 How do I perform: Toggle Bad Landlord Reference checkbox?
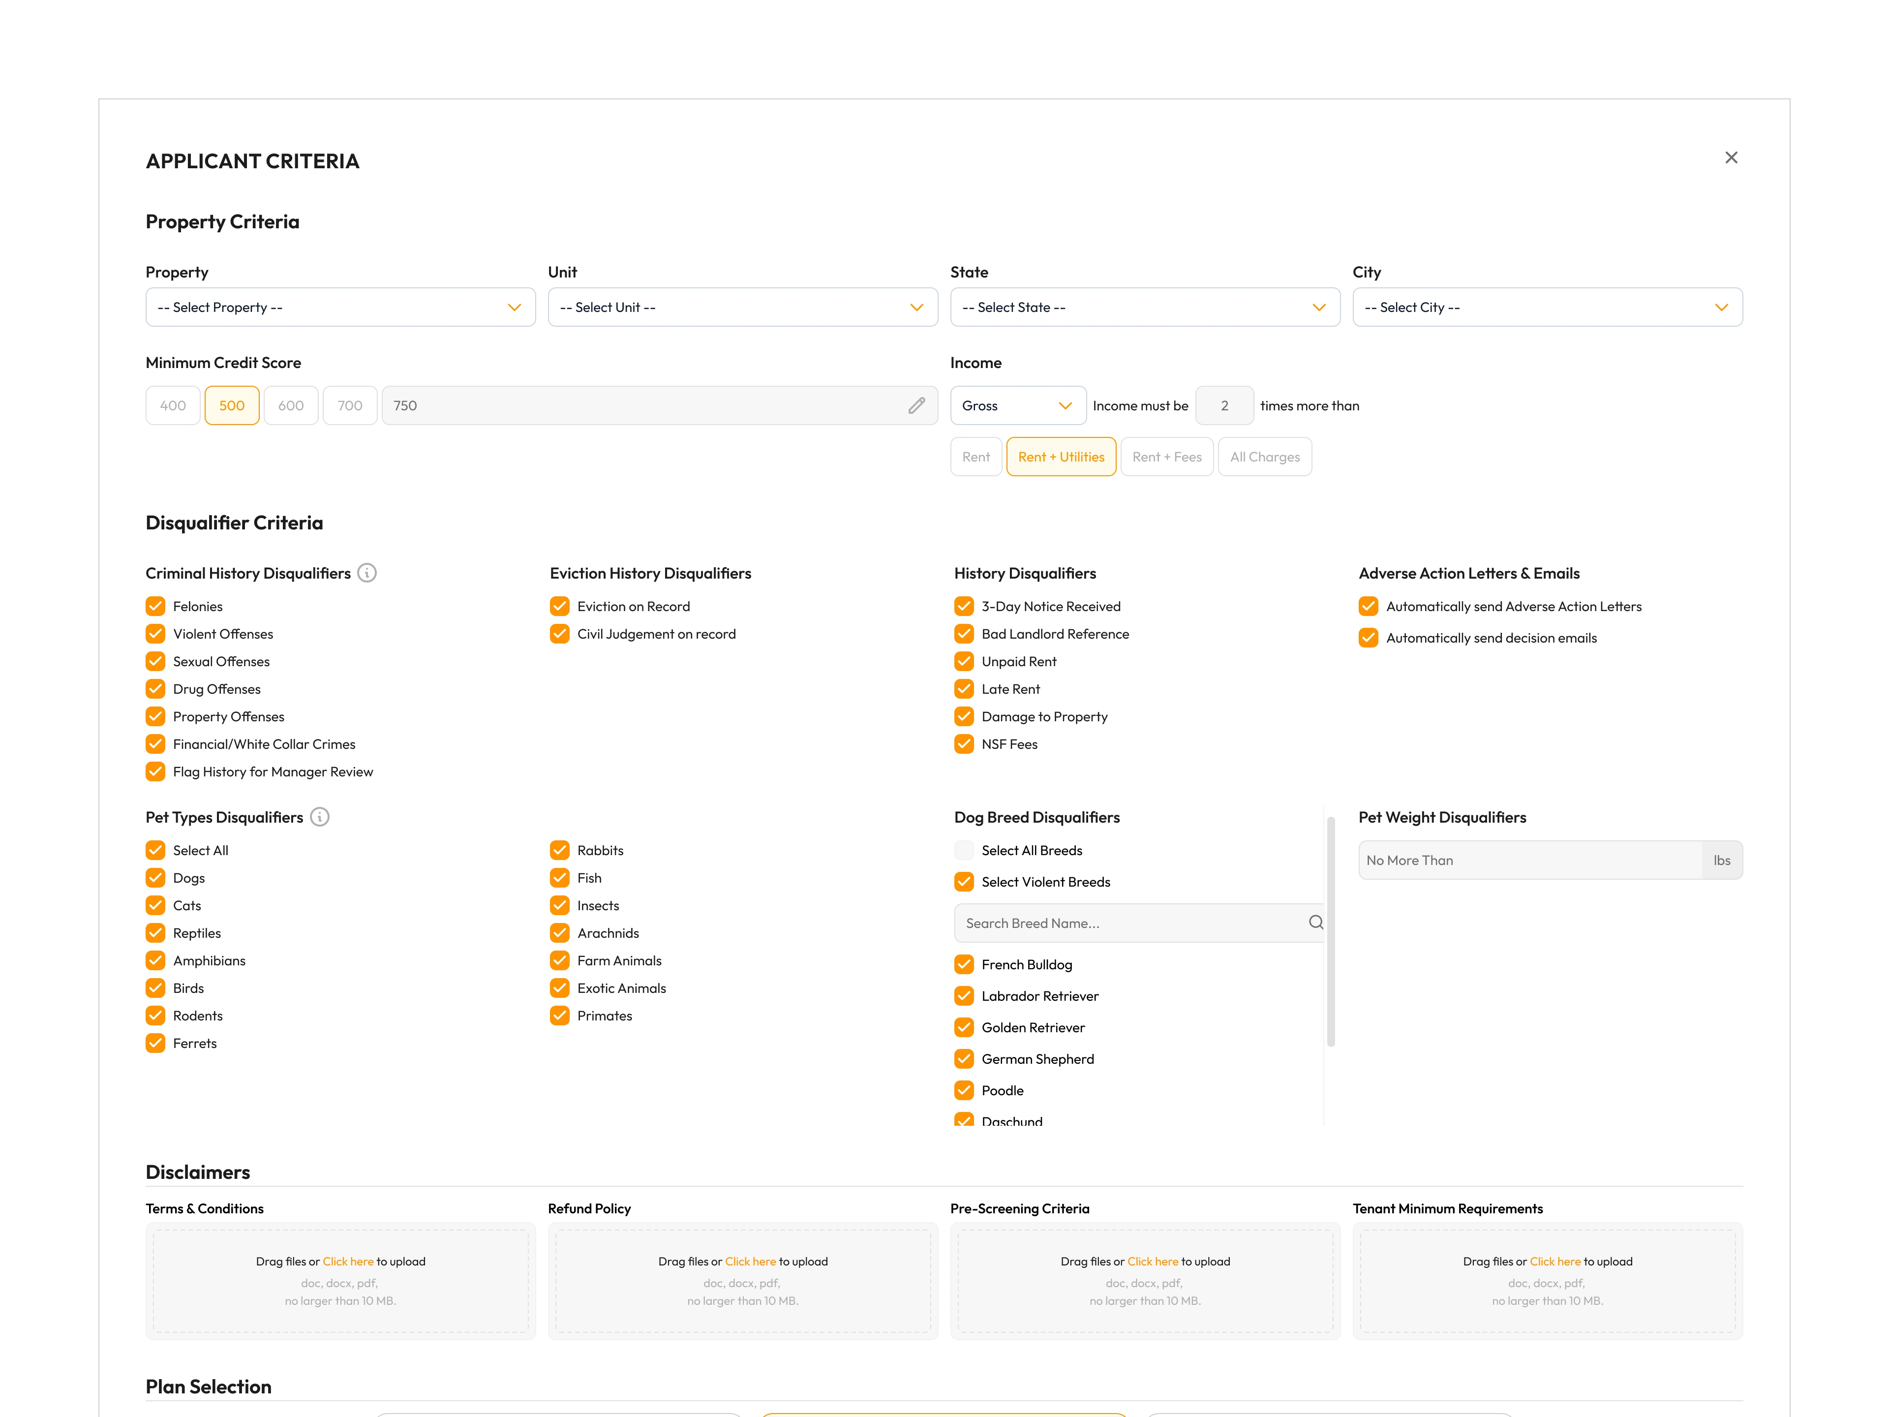pyautogui.click(x=964, y=634)
